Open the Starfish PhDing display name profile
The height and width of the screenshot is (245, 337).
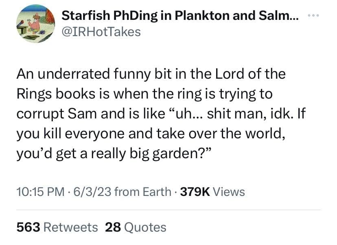(179, 17)
